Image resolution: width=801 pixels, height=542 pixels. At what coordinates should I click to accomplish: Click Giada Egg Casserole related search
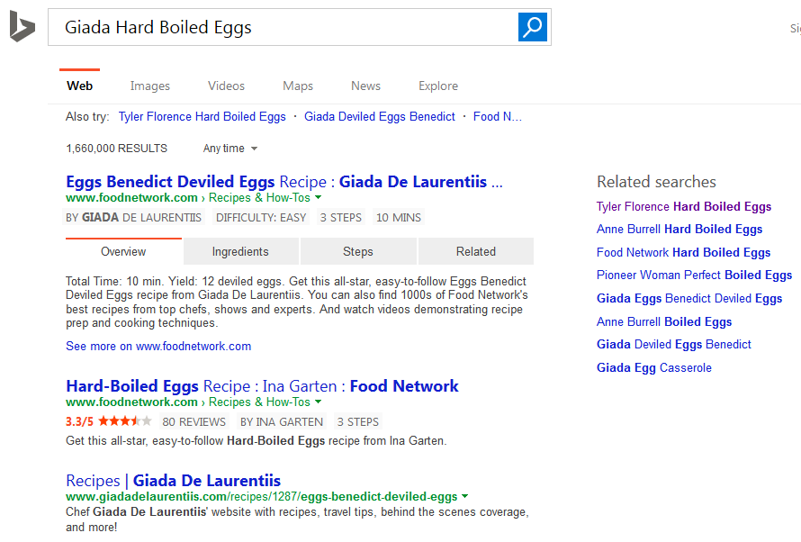tap(653, 367)
